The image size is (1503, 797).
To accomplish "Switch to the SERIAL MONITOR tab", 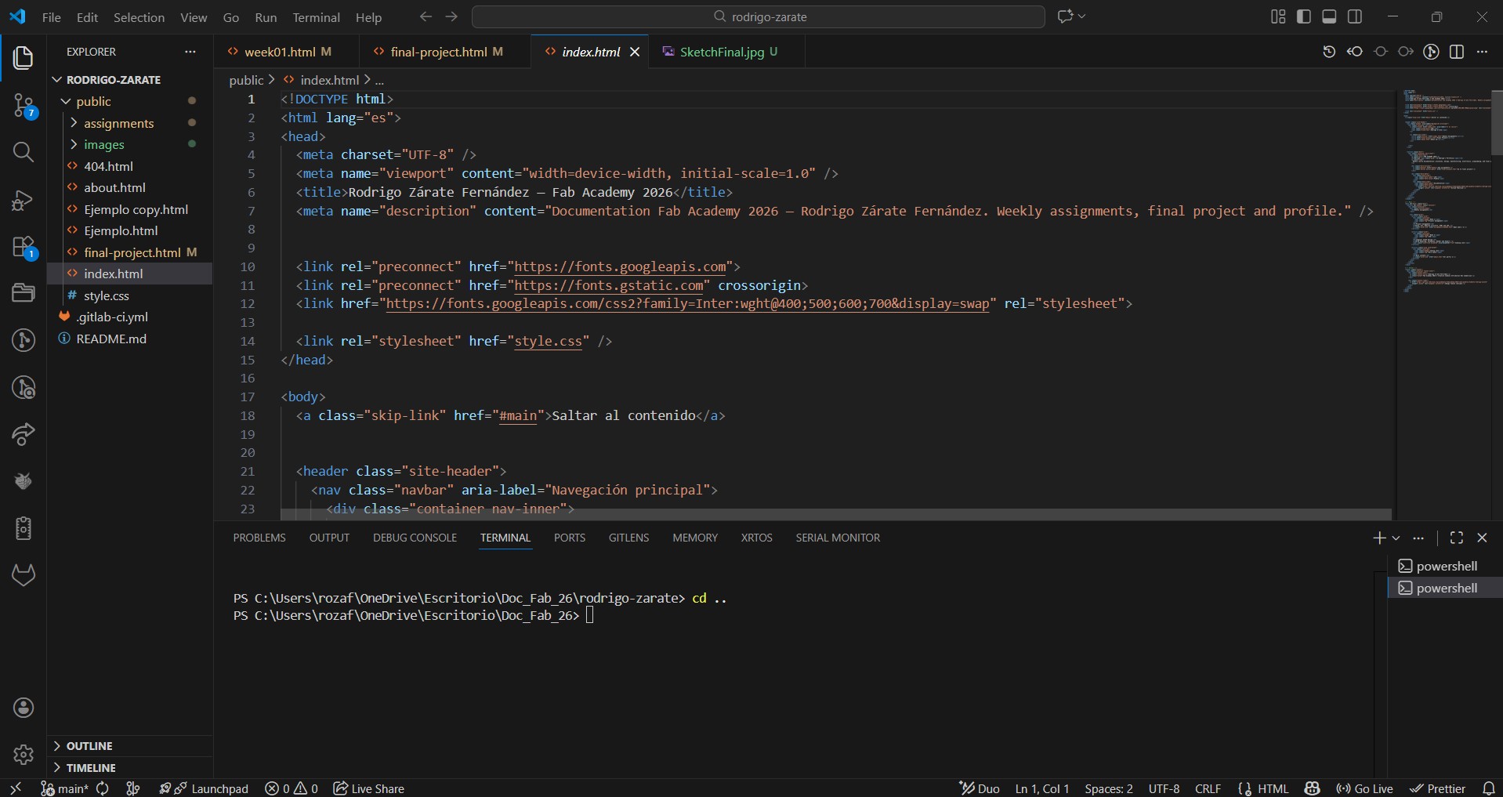I will point(838,538).
